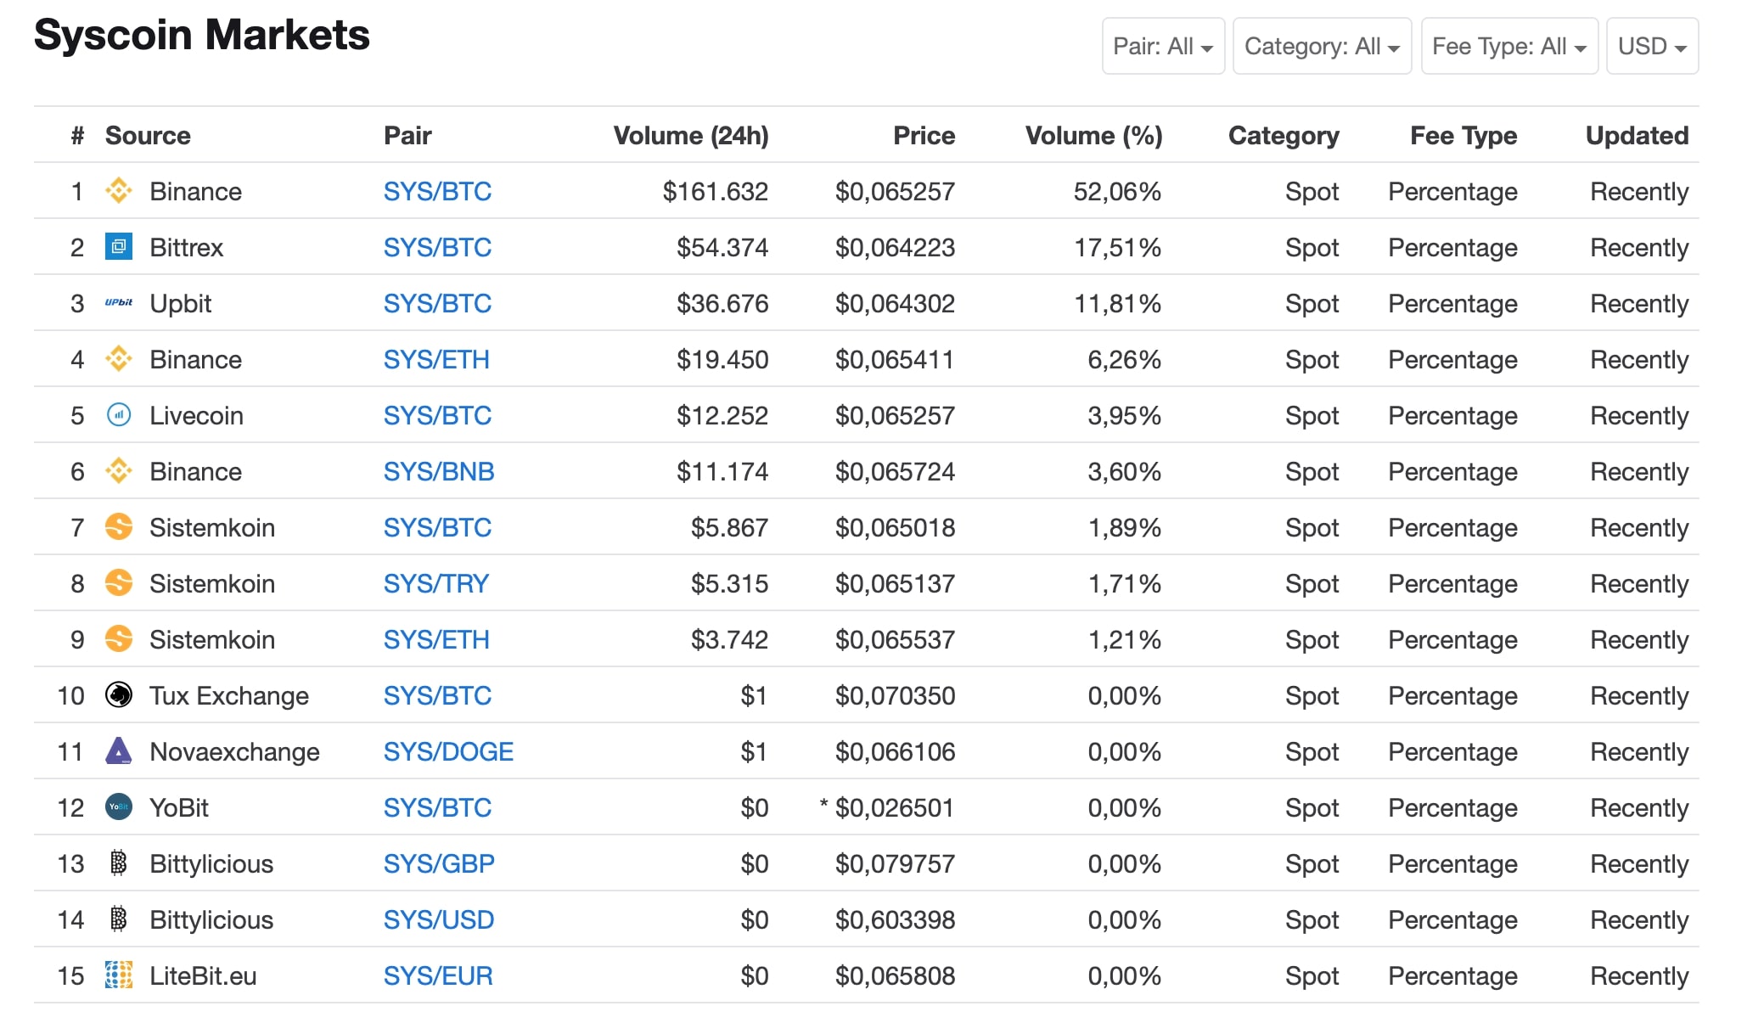The width and height of the screenshot is (1764, 1034).
Task: Click the $0,079757 price value
Action: click(895, 864)
